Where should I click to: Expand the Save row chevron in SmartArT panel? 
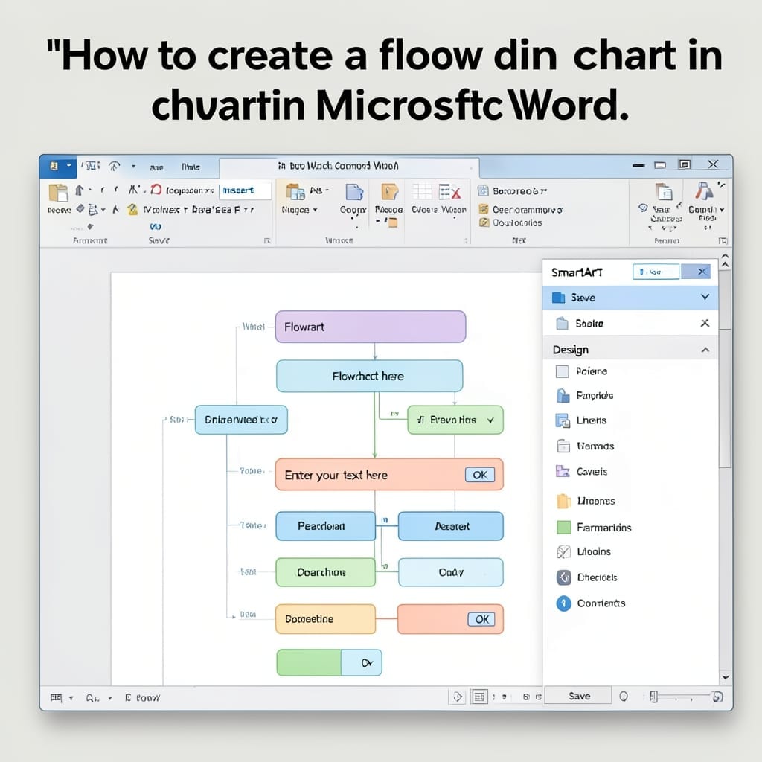[705, 297]
